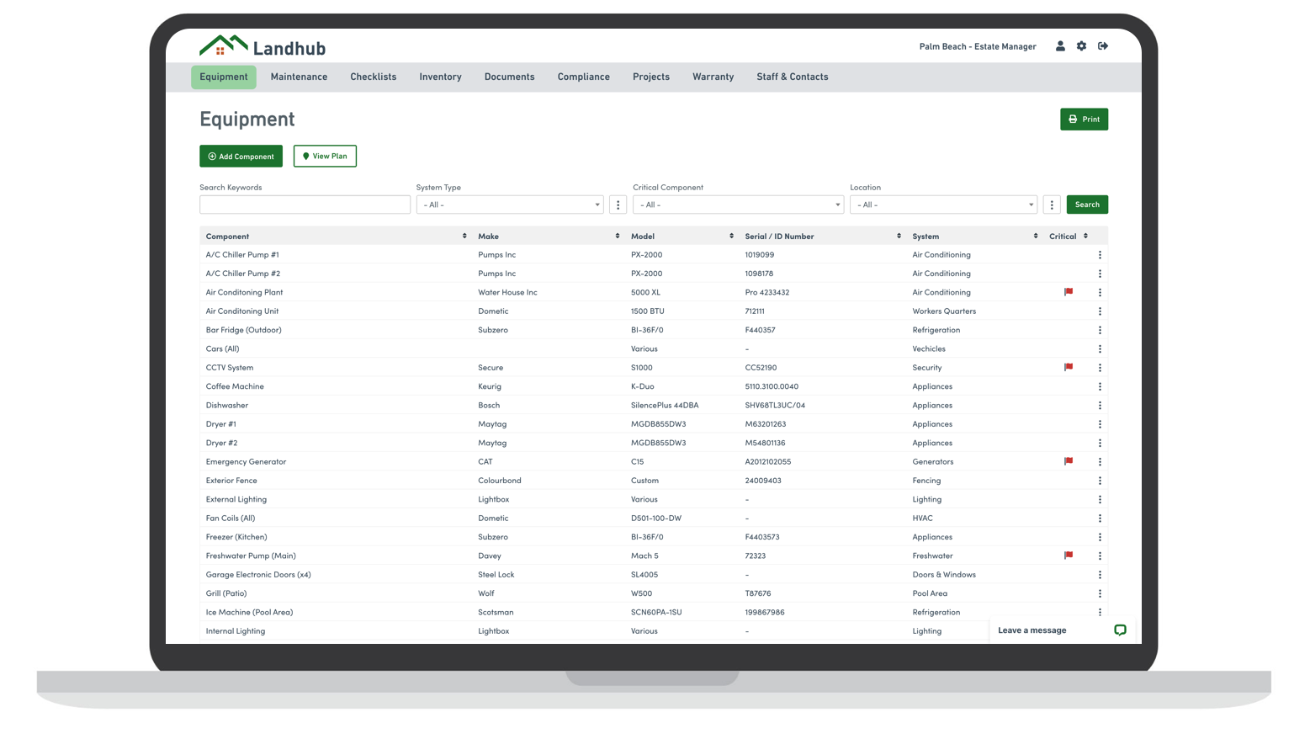The image size is (1310, 739).
Task: Click the kebab menu beside System Type
Action: 618,205
